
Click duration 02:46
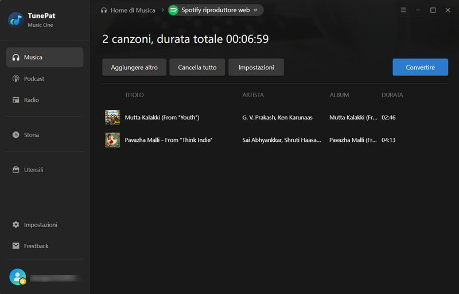[x=388, y=117]
